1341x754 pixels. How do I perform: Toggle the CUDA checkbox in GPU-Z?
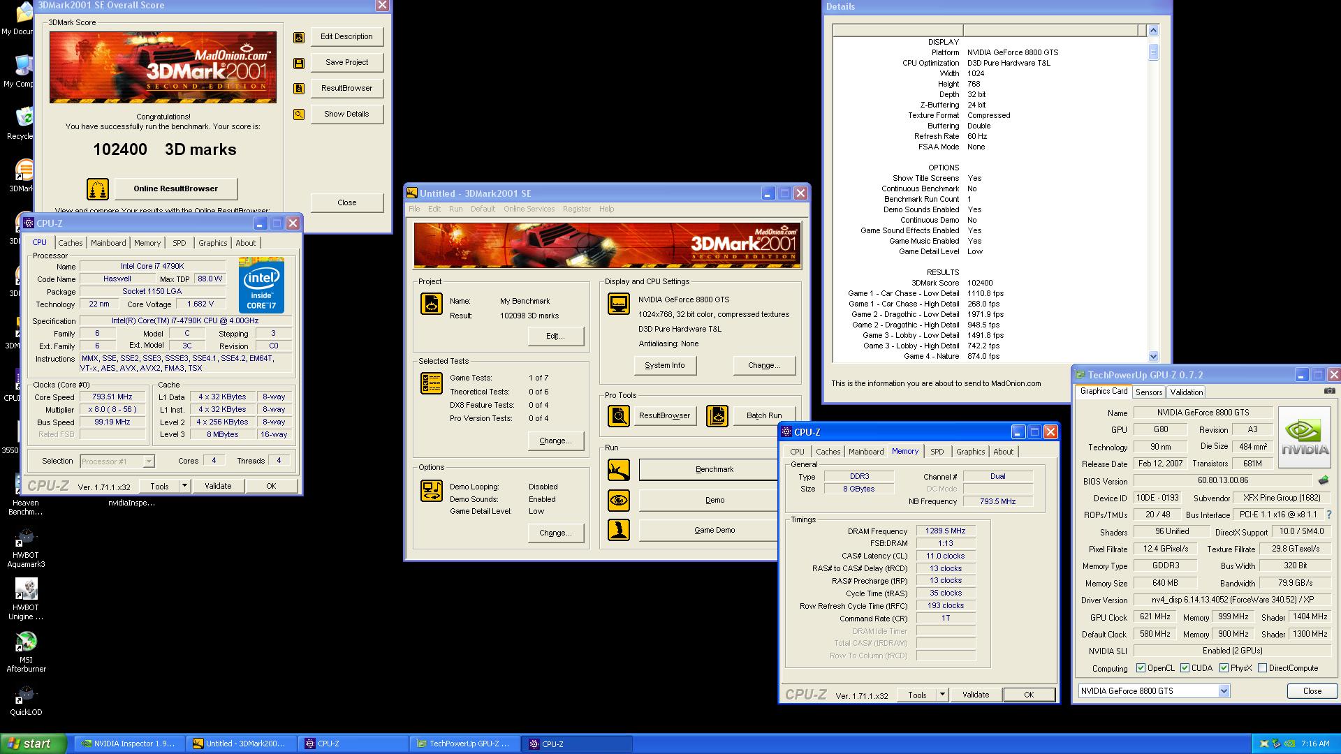click(x=1185, y=668)
